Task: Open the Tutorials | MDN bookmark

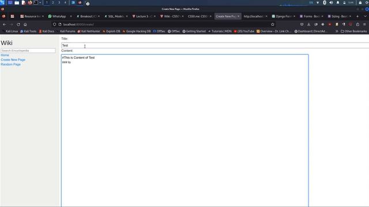Action: pos(220,31)
